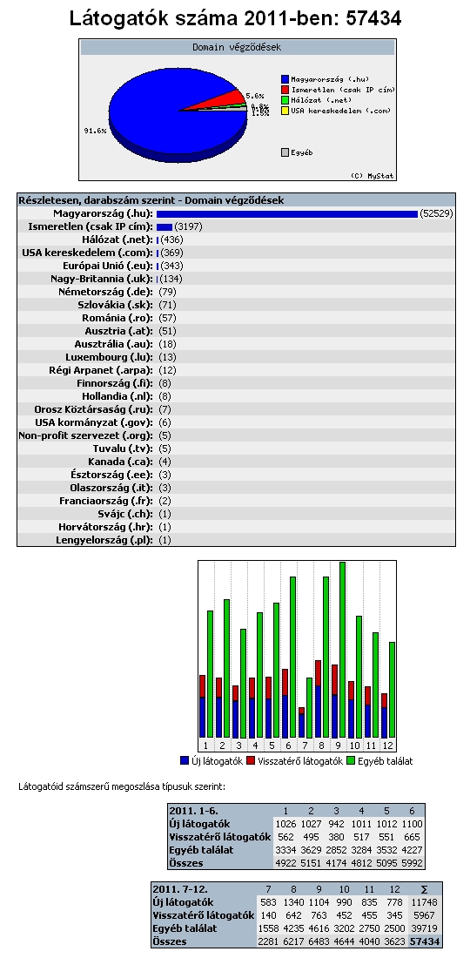Click the 'Finnország (.fi):' row label

pos(116,383)
